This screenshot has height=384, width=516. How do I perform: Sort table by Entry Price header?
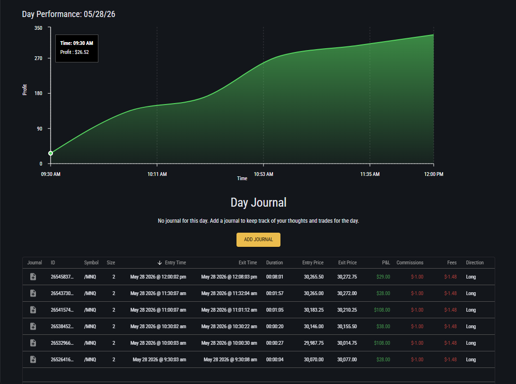click(313, 262)
